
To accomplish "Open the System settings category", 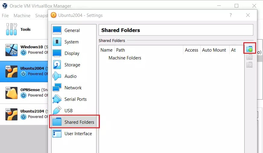I will pos(74,42).
